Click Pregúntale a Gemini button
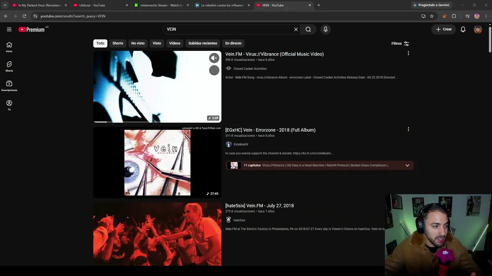 pyautogui.click(x=431, y=5)
